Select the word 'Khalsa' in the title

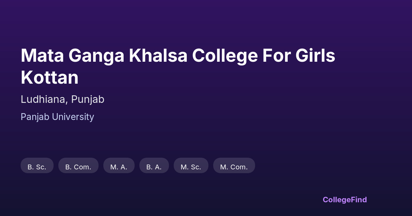pos(158,56)
